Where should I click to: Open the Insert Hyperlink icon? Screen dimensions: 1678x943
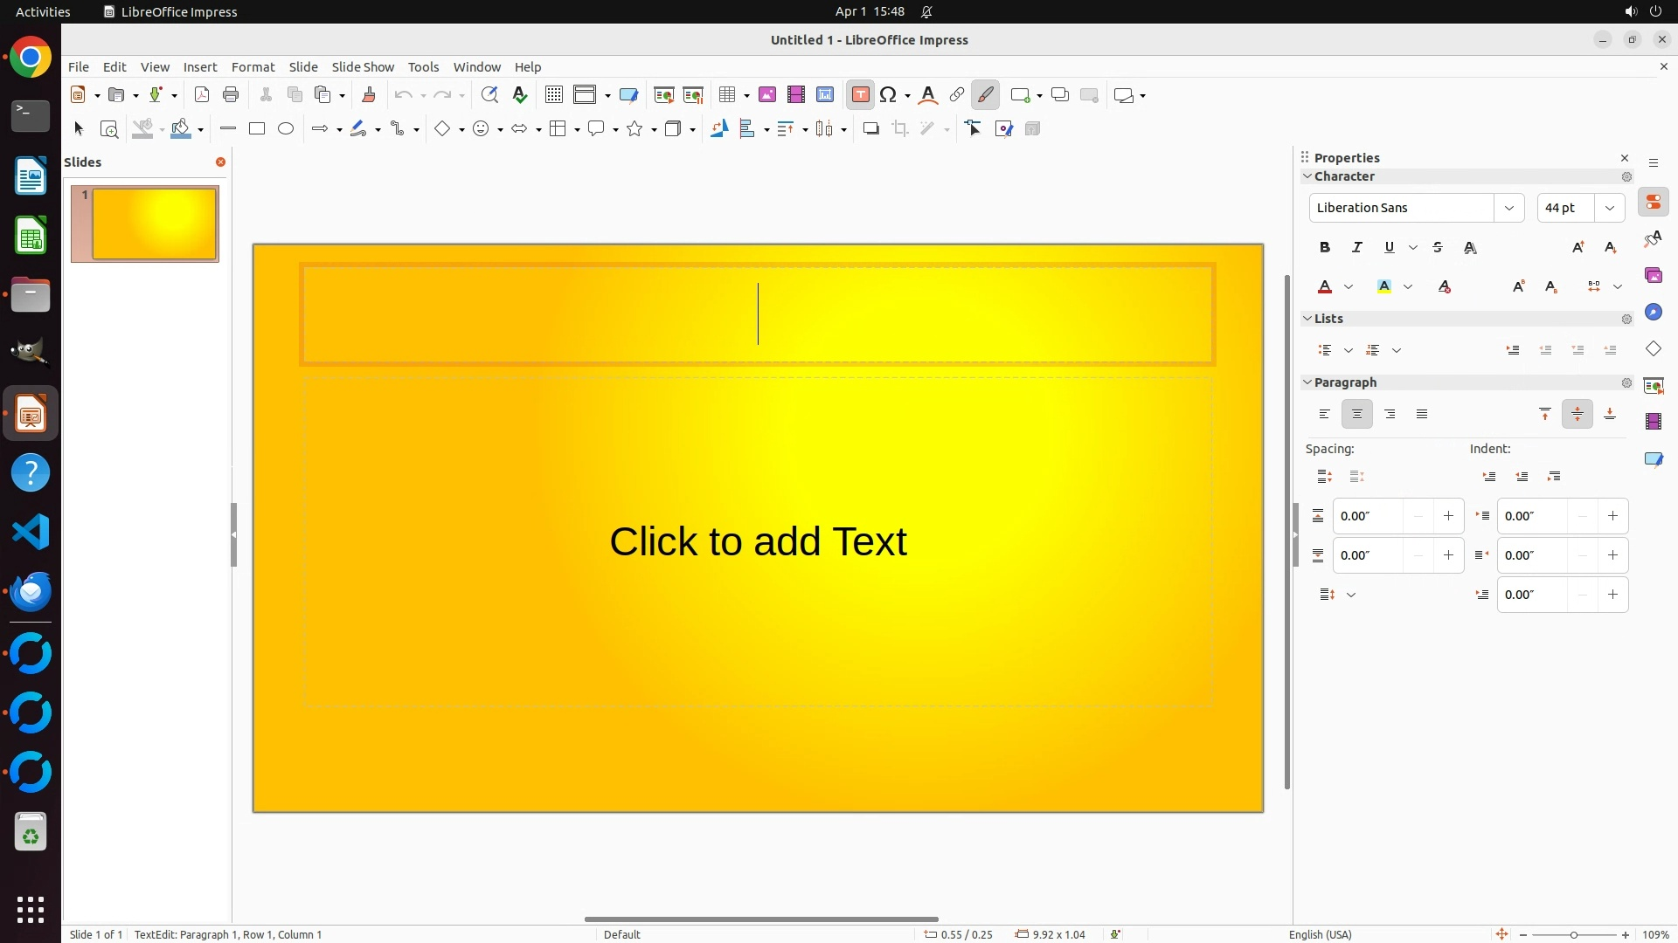957,95
